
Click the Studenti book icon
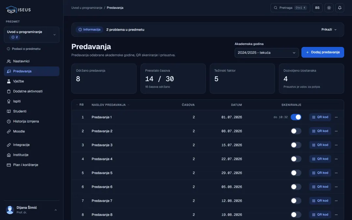[9, 111]
